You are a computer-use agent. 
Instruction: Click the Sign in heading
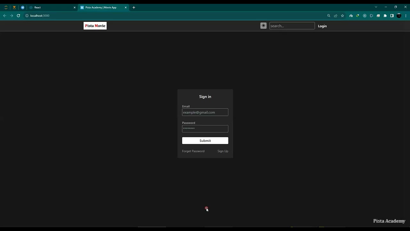coord(205,97)
